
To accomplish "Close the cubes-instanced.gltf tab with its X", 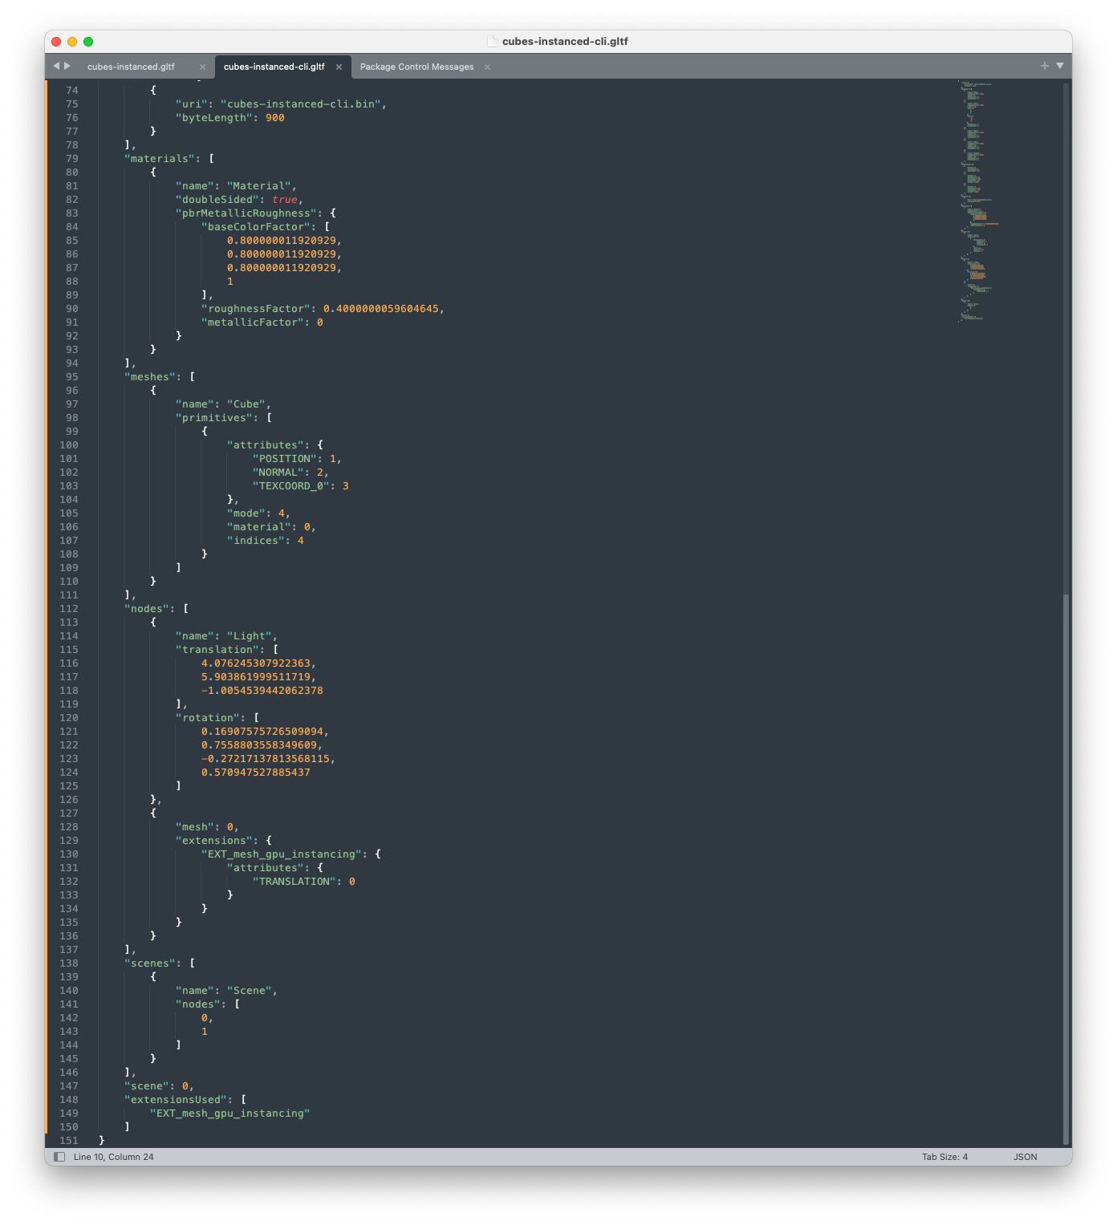I will 201,67.
